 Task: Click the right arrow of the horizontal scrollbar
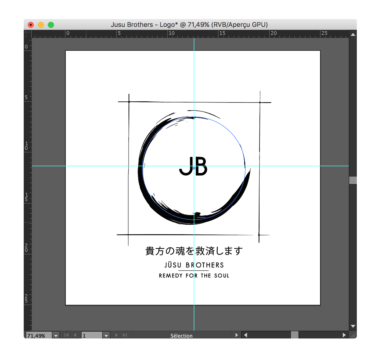coord(344,335)
